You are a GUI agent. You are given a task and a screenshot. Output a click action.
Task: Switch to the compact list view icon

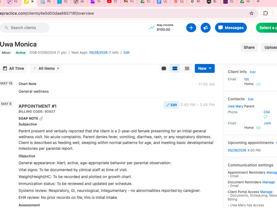click(x=187, y=69)
